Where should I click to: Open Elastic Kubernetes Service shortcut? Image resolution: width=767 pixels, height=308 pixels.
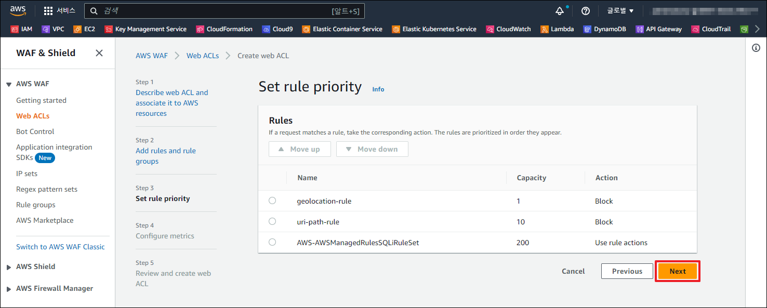tap(434, 29)
